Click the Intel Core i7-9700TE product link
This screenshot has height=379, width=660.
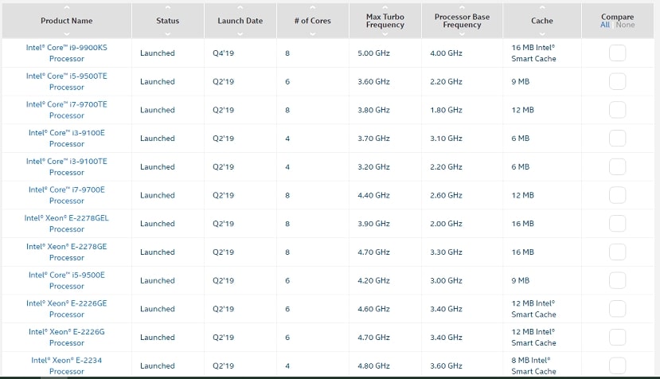tap(66, 110)
